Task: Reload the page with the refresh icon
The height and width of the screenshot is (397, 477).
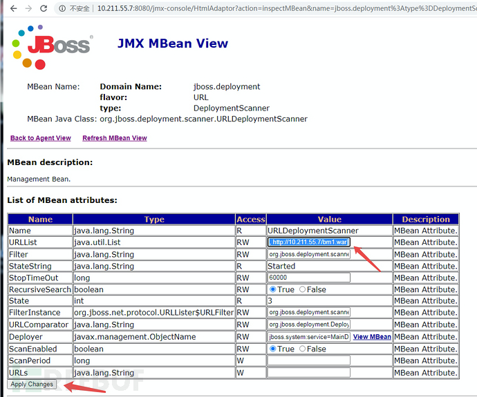Action: (x=44, y=8)
